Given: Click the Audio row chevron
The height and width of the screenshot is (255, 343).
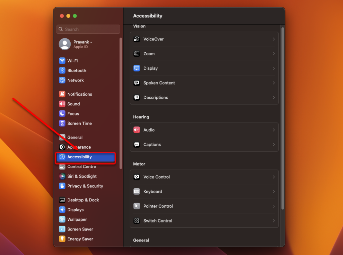Looking at the screenshot, I should point(274,130).
